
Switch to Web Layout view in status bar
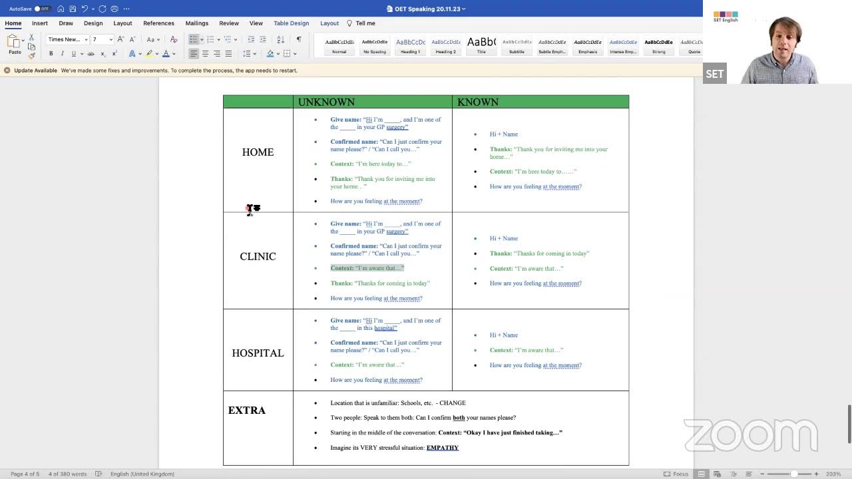coord(716,474)
